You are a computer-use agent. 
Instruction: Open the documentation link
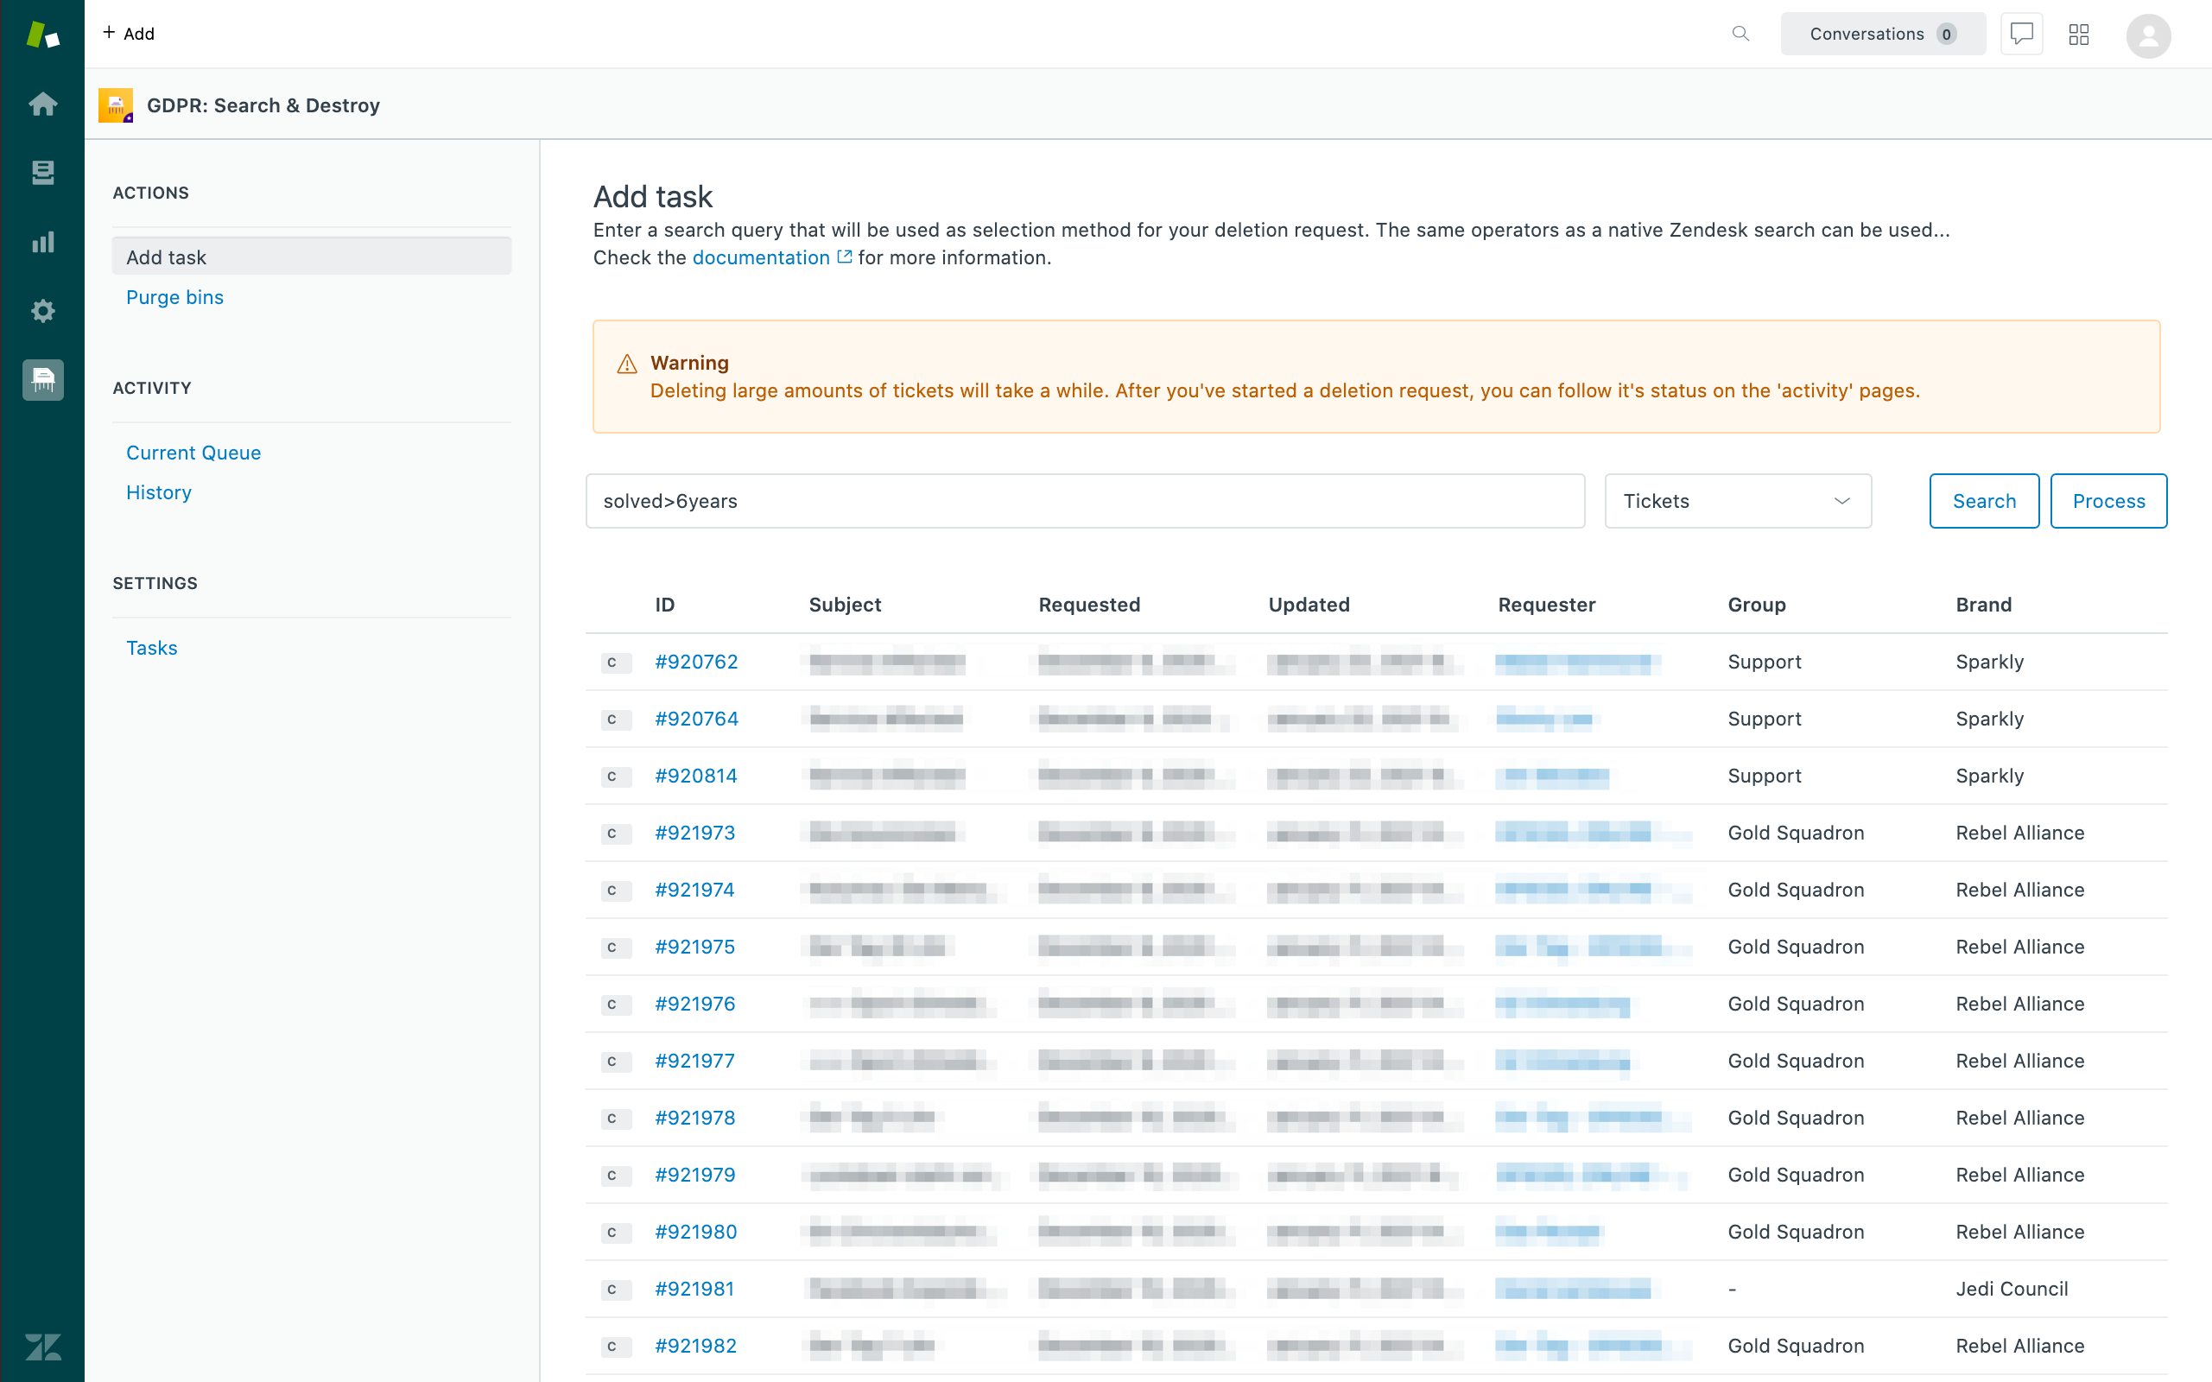[760, 257]
